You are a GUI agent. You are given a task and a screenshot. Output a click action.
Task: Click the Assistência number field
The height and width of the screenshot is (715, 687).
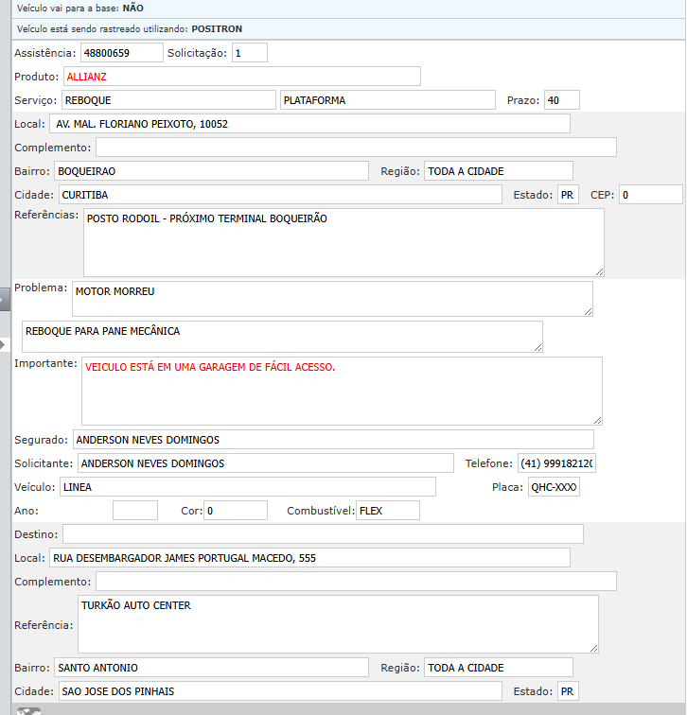(121, 53)
